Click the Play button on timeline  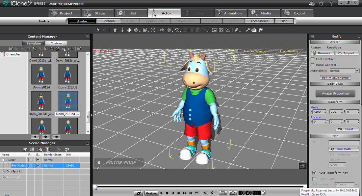[162, 193]
